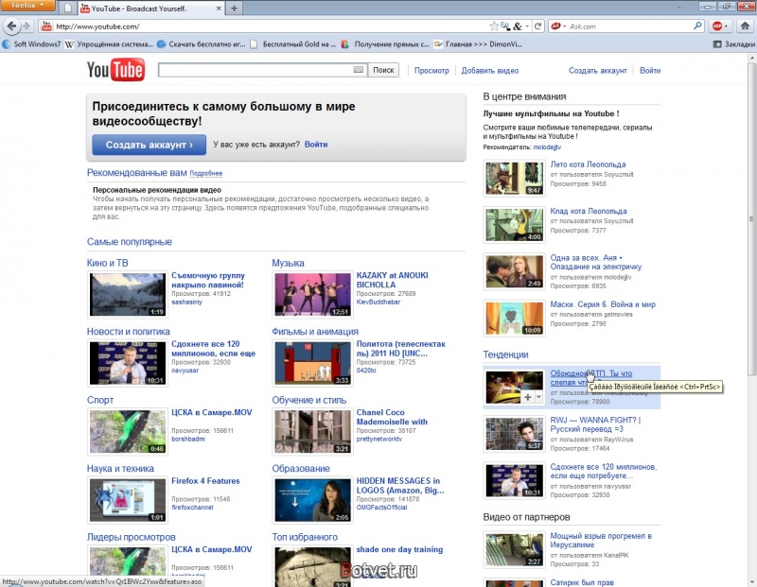Click the YouTube logo
Screen dimensions: 757x587
115,69
